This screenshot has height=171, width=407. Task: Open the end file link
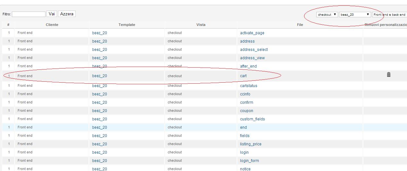click(x=243, y=127)
